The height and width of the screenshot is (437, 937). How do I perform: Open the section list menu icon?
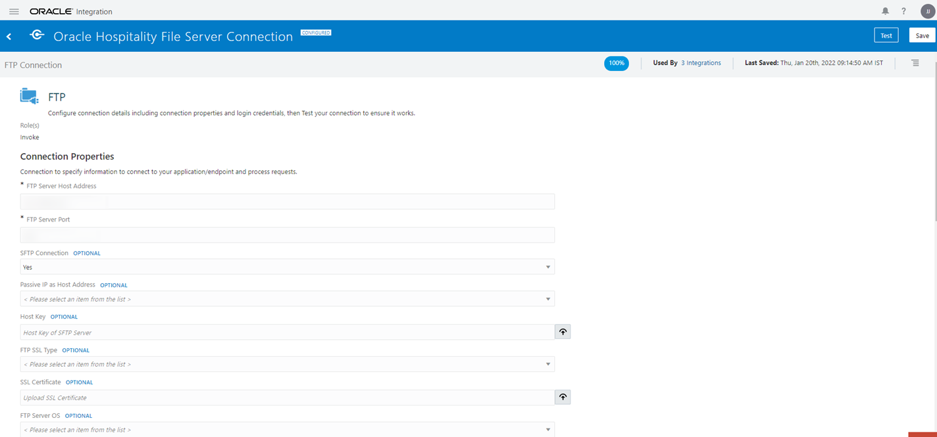click(x=915, y=63)
